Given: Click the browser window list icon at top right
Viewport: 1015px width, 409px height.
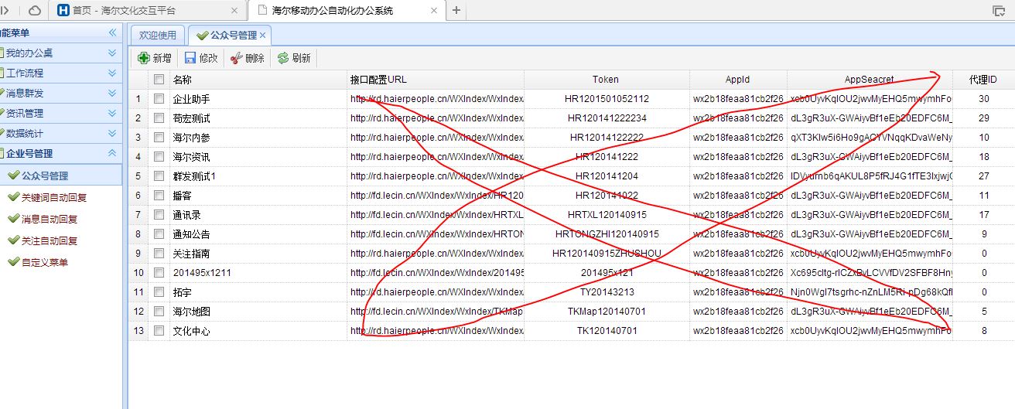Looking at the screenshot, I should coord(999,10).
